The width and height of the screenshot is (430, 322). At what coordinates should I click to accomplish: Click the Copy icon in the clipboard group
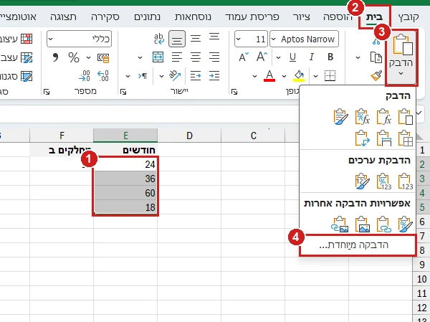(x=376, y=57)
